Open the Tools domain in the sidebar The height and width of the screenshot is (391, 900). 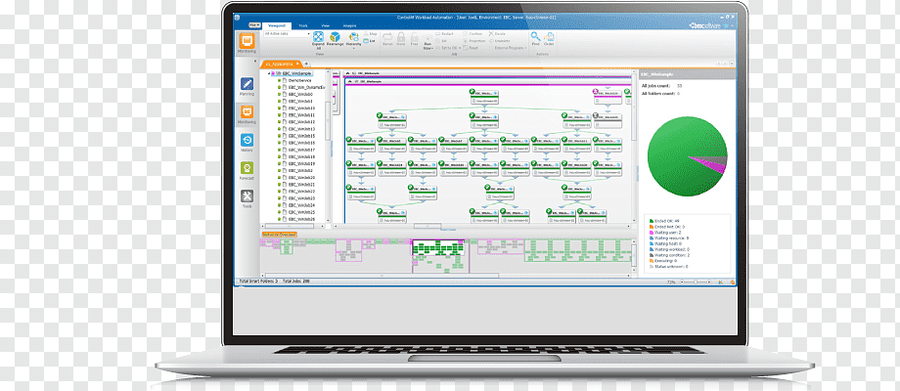point(247,198)
